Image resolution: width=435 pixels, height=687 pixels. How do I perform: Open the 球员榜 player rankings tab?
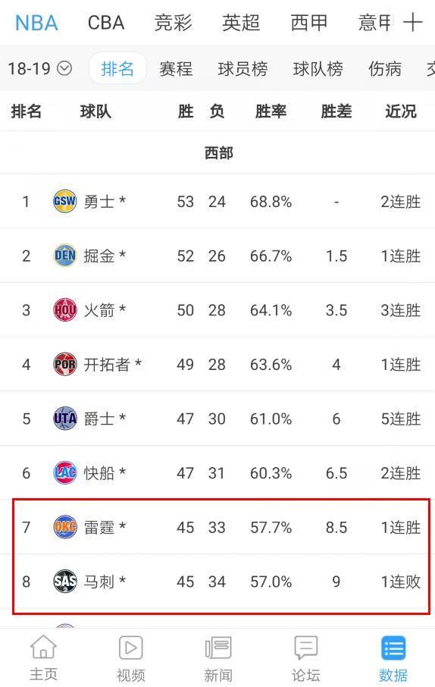pyautogui.click(x=243, y=69)
